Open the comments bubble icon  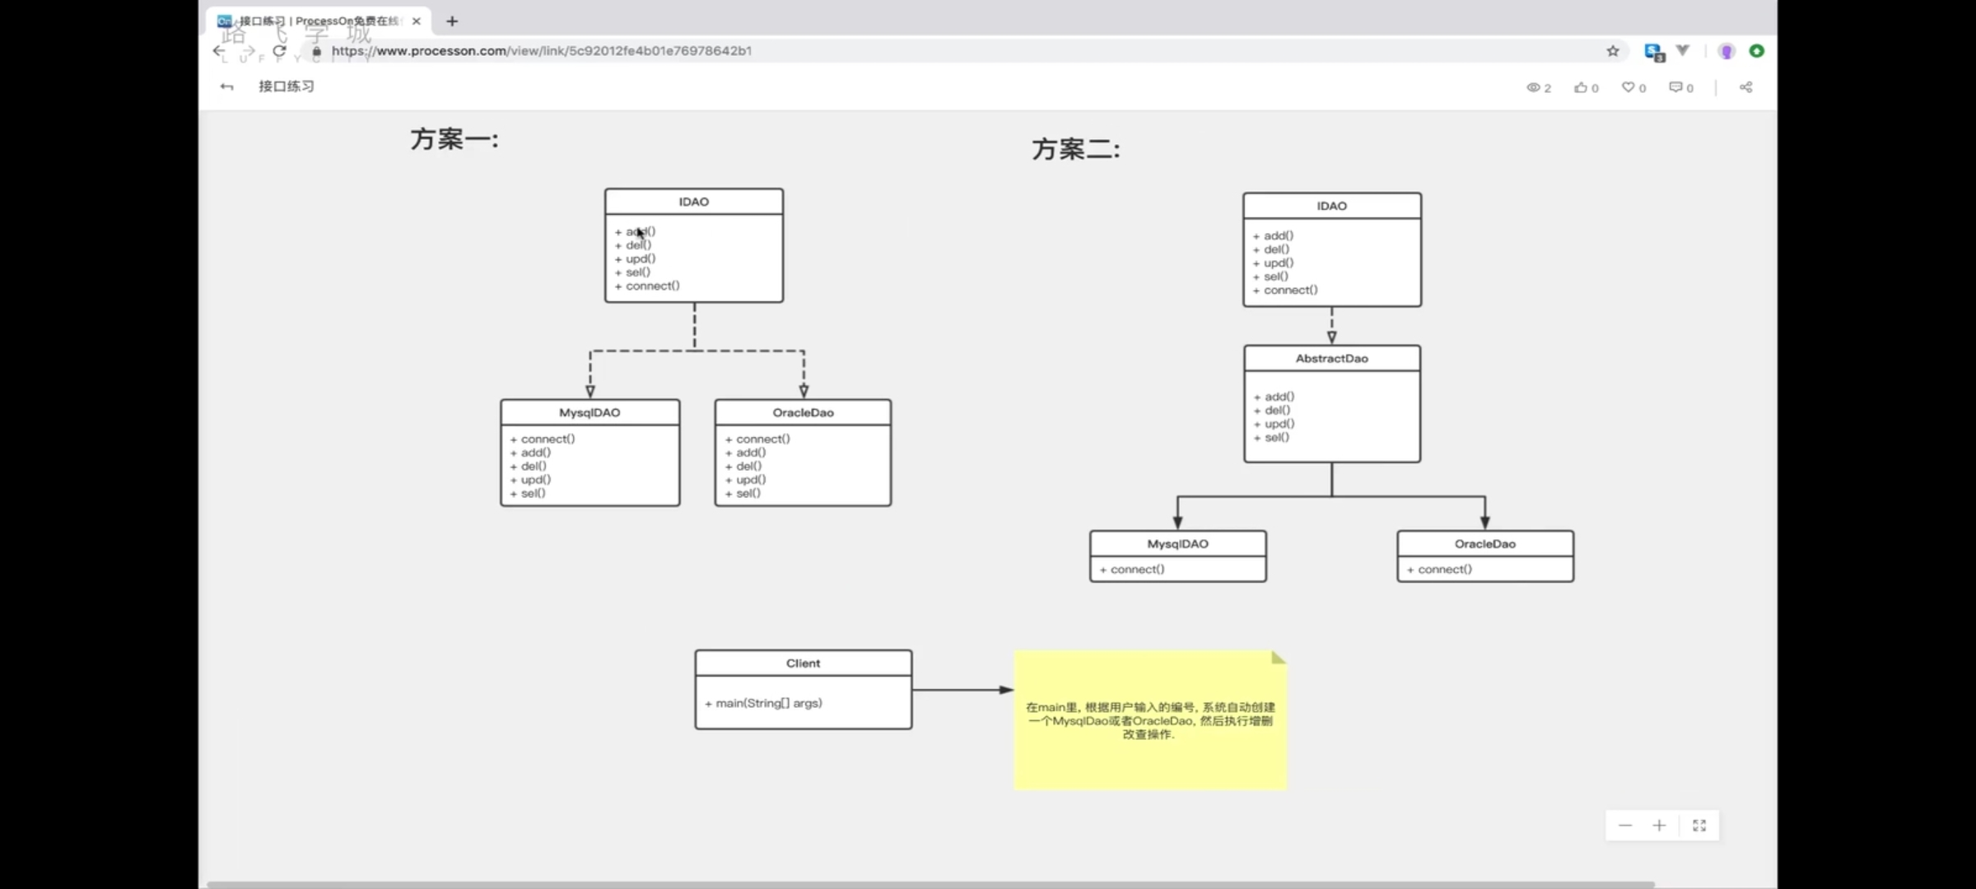1675,87
